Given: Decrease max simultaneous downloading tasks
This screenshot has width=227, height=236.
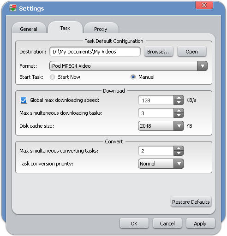Looking at the screenshot, I should click(x=179, y=115).
